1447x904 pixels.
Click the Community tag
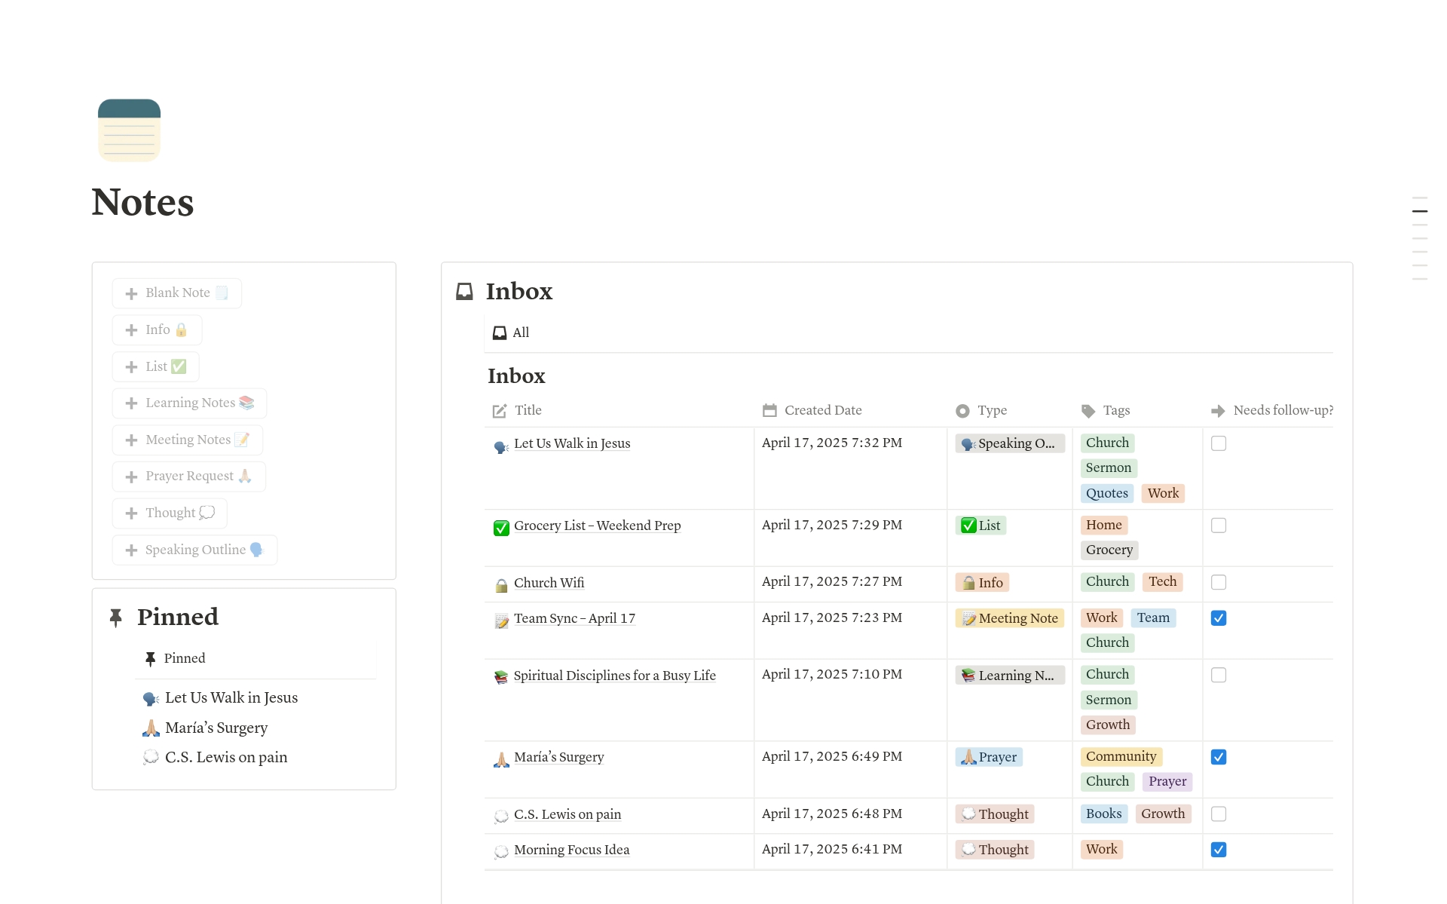1121,756
